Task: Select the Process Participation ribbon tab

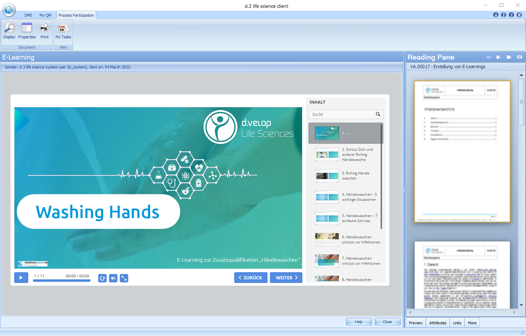Action: [76, 15]
